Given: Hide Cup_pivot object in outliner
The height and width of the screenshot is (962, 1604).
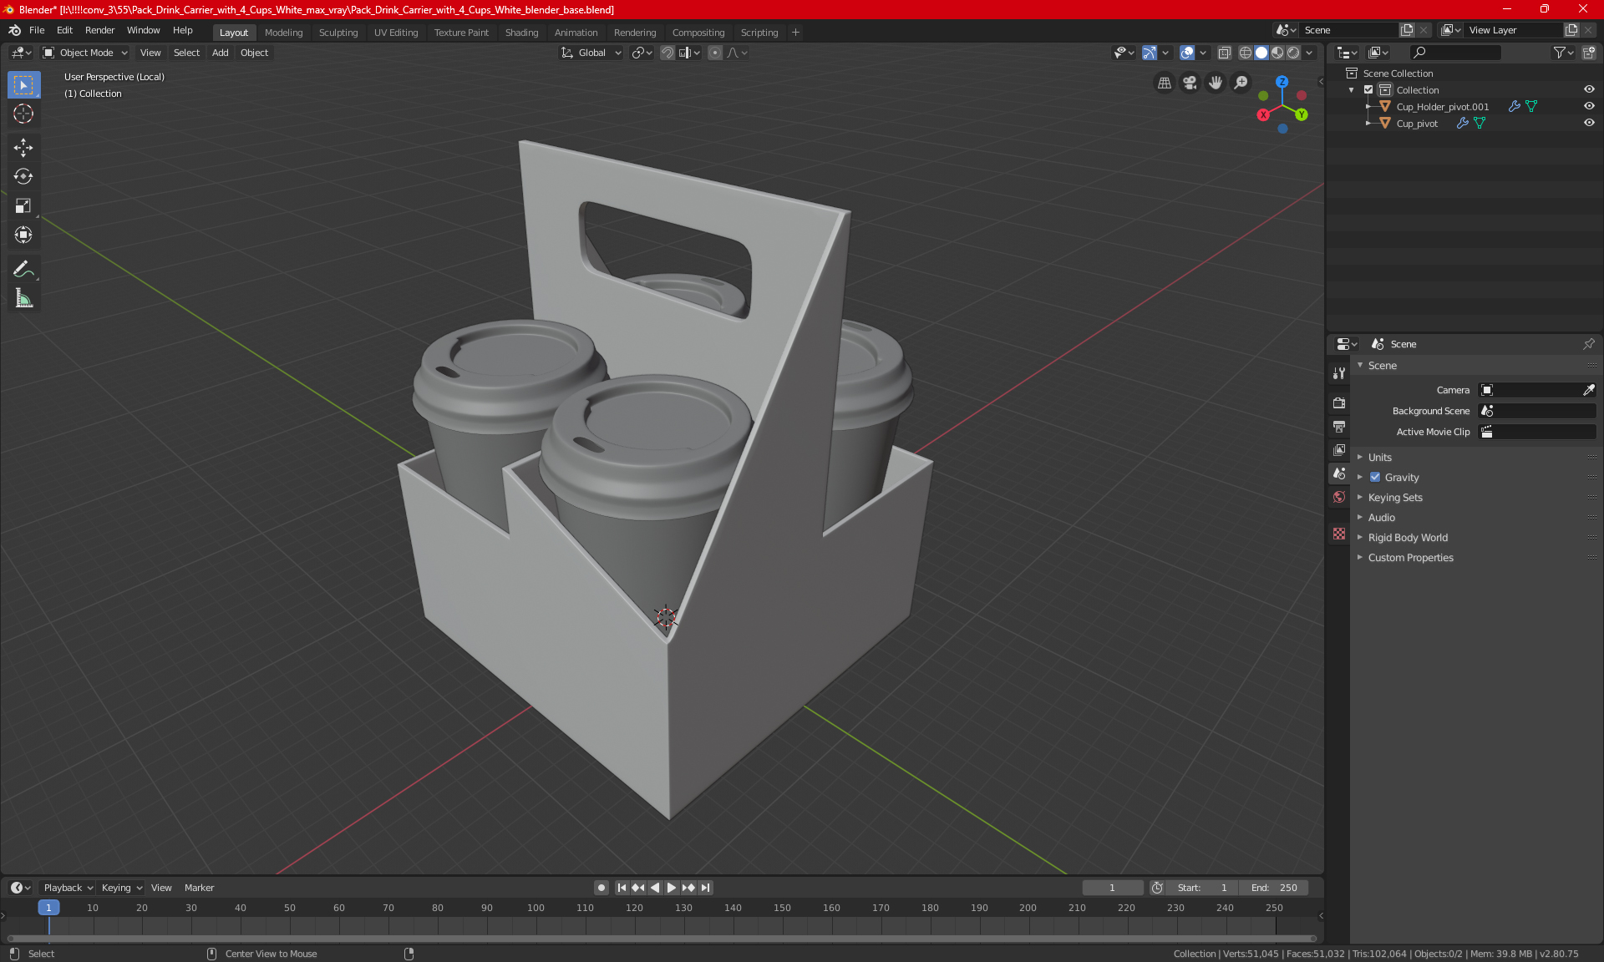Looking at the screenshot, I should (x=1589, y=123).
